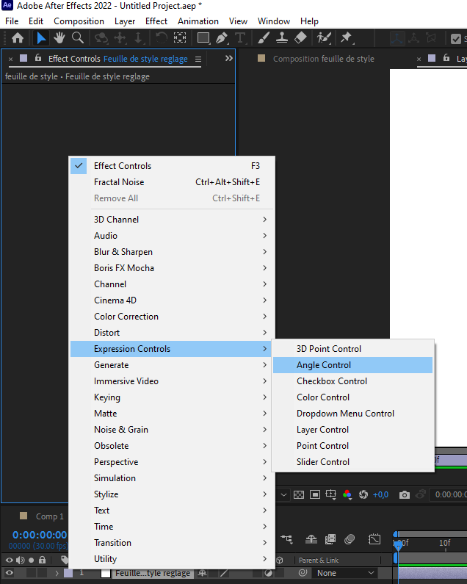Toggle visibility of Feuille de style layer
Image resolution: width=467 pixels, height=584 pixels.
[x=10, y=573]
